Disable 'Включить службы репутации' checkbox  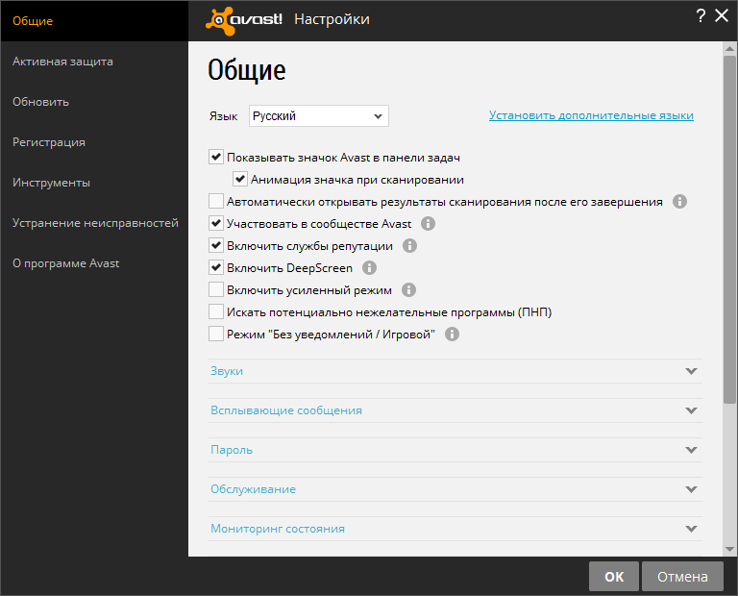[216, 246]
